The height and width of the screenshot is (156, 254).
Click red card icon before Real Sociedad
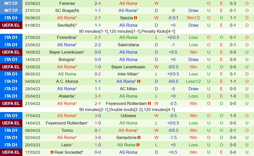(52, 152)
